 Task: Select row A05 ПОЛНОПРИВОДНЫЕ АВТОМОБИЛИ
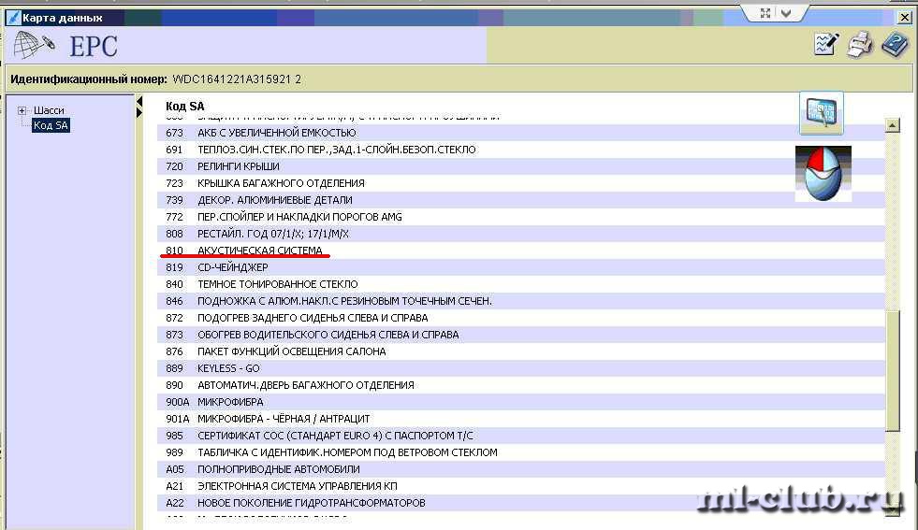click(x=520, y=470)
